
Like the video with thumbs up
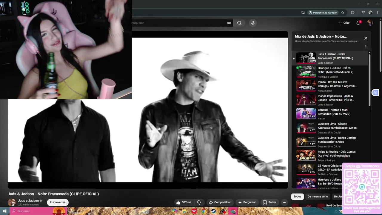click(x=184, y=202)
